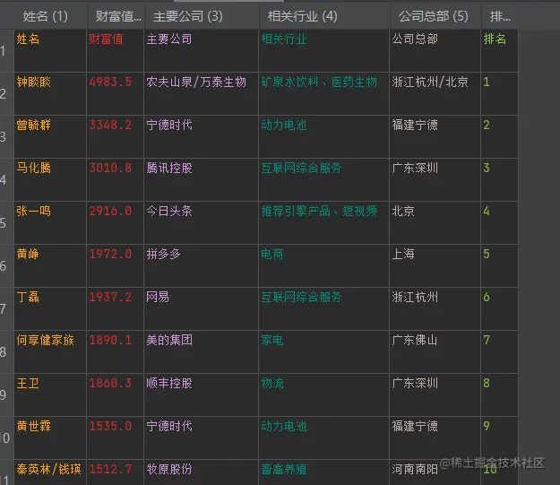560x485 pixels.
Task: Select 动力电池 in the 黄世霖 row
Action: [x=324, y=437]
